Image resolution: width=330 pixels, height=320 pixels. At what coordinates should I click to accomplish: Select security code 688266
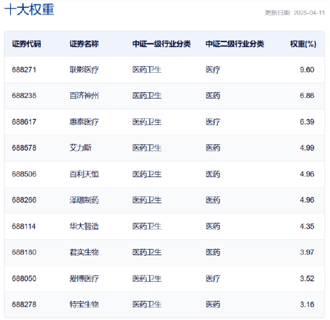point(24,200)
